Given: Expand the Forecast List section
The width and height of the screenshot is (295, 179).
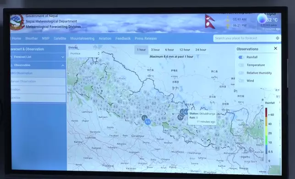Looking at the screenshot, I should click(38, 57).
